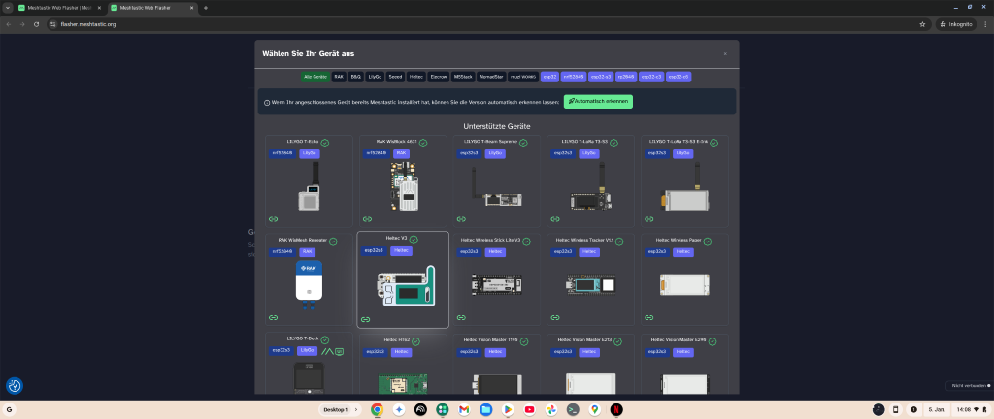Open the Desktop 1 switcher
Image resolution: width=994 pixels, height=419 pixels.
[x=340, y=409]
